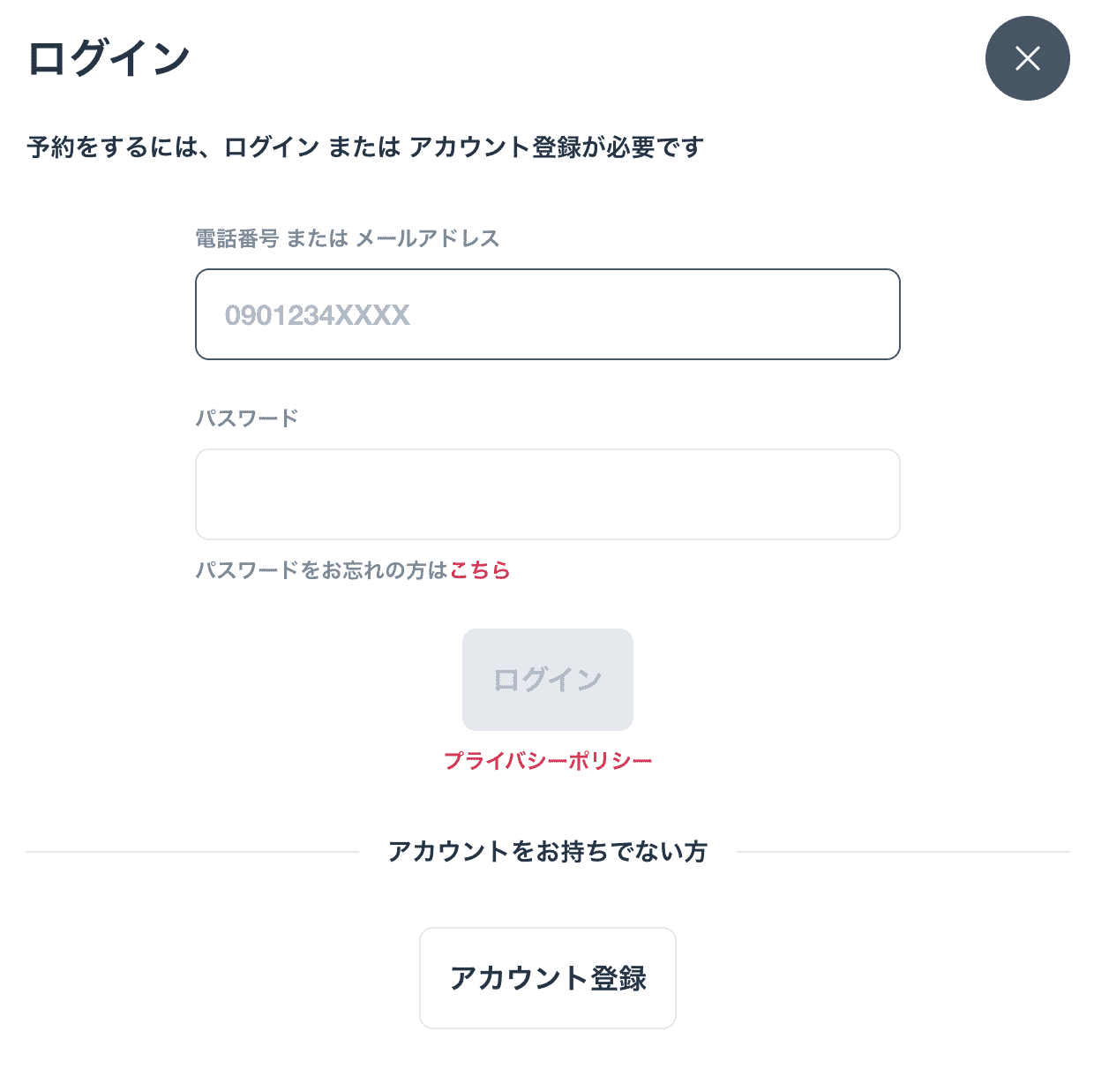This screenshot has width=1094, height=1077.
Task: Open the プライバシーポリシー link
Action: [548, 761]
